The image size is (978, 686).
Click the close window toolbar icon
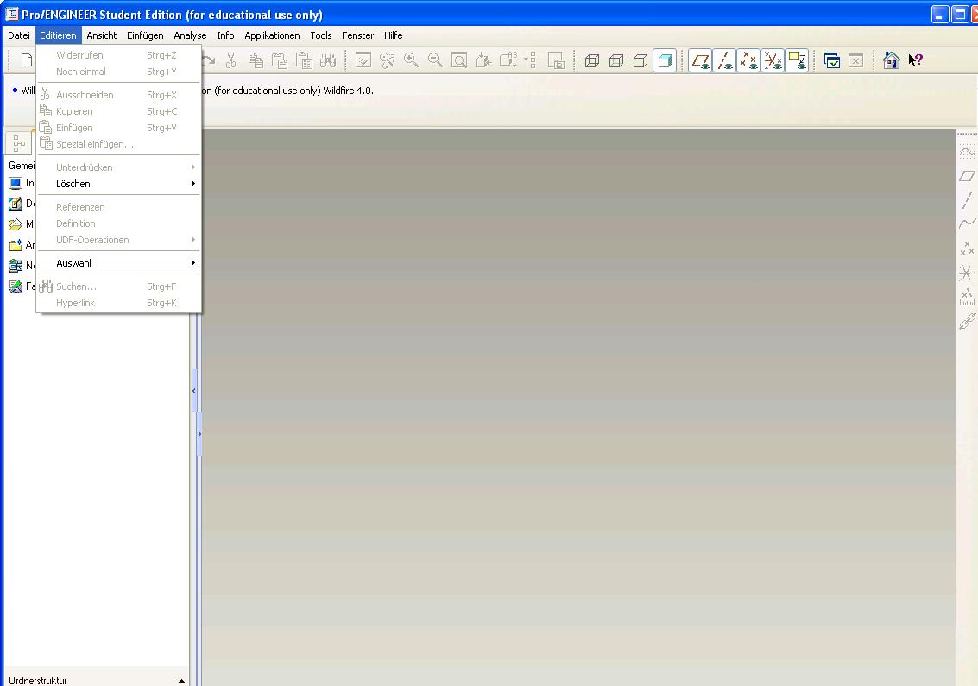(x=855, y=60)
